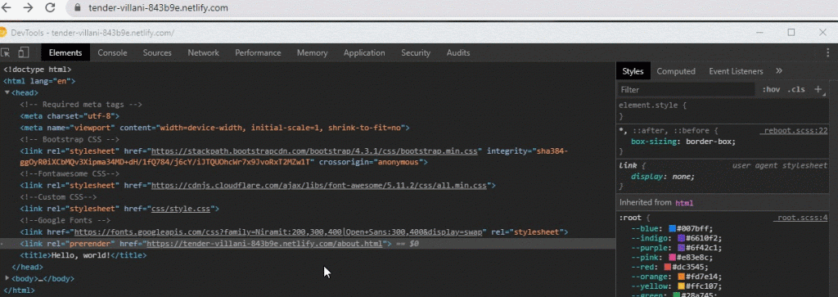838x297 pixels.
Task: Click the browser address bar URL
Action: coord(158,8)
